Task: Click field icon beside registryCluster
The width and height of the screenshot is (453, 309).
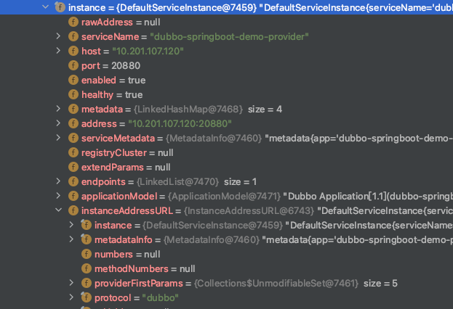Action: pos(73,152)
